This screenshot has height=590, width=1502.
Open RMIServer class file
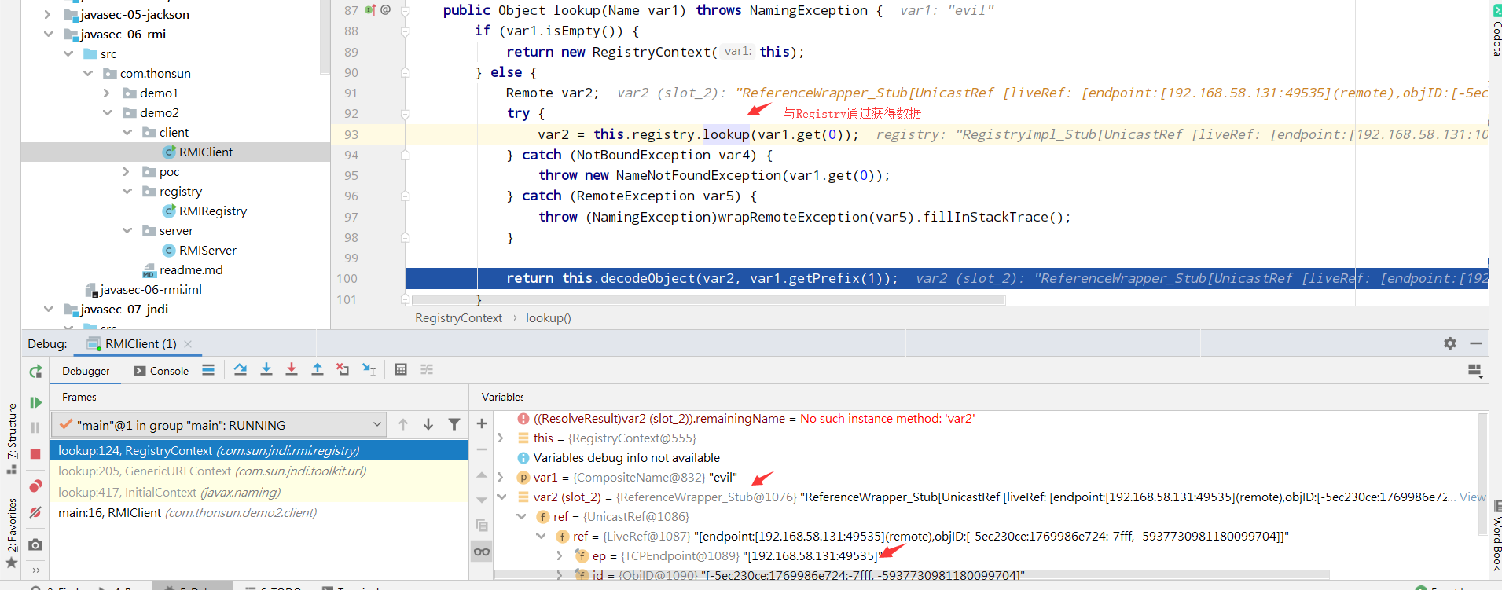200,250
